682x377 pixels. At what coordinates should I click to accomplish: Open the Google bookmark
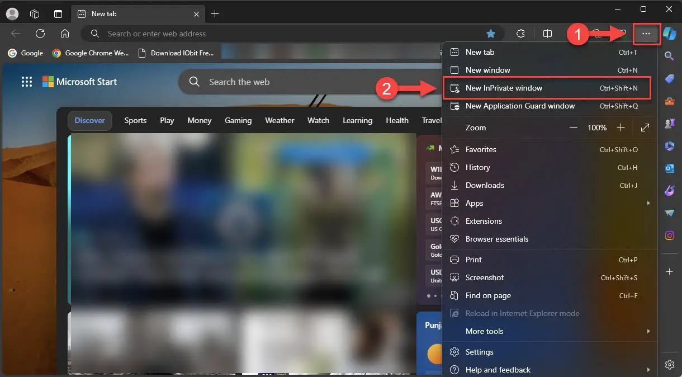(x=25, y=53)
